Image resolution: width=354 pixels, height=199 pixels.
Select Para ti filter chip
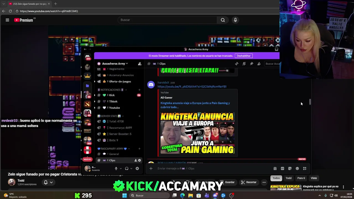[x=301, y=178]
